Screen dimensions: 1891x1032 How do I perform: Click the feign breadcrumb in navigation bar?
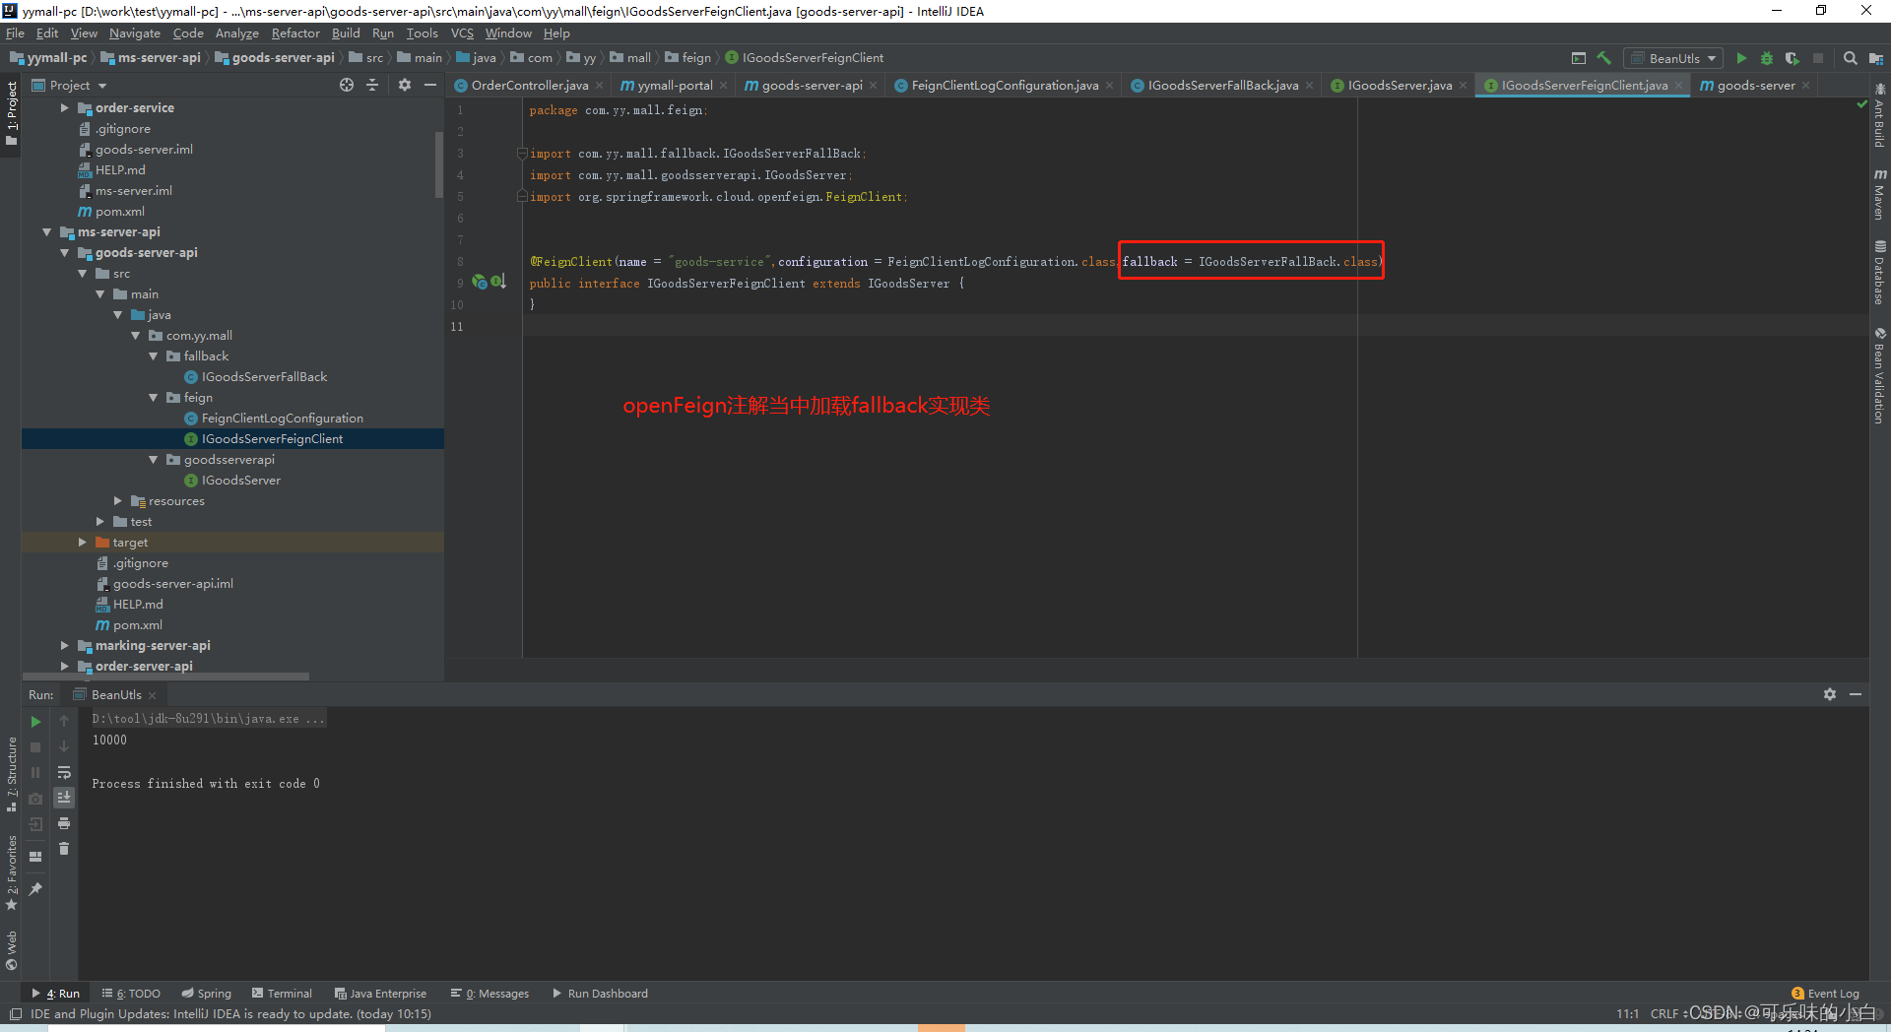[x=687, y=58]
